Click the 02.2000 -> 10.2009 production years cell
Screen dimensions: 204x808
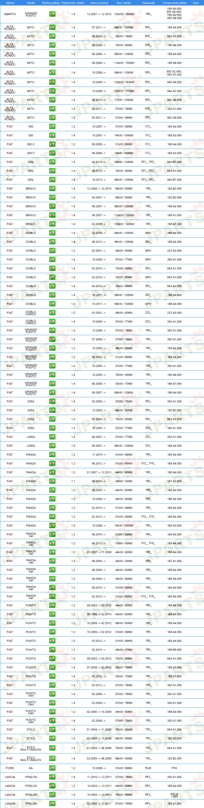(99, 712)
